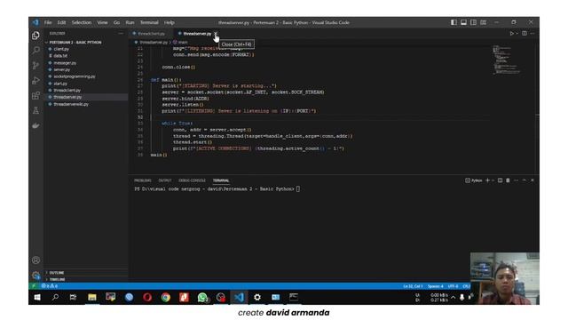Open the Run menu
Image resolution: width=568 pixels, height=320 pixels.
click(x=130, y=22)
